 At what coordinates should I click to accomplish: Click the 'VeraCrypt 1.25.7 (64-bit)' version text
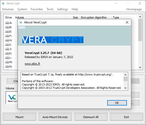click(x=43, y=53)
